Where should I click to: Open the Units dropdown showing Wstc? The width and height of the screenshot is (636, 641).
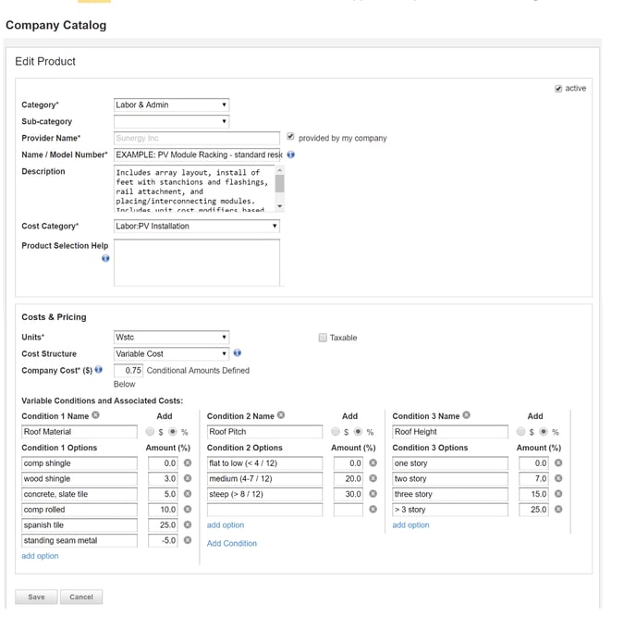point(171,338)
